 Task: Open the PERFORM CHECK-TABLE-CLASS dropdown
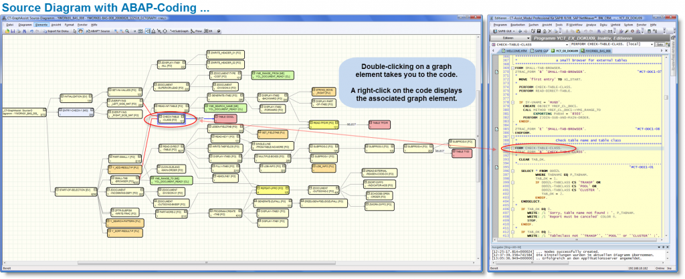click(651, 43)
